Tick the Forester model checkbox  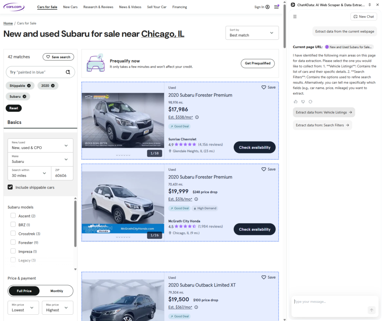tap(13, 242)
